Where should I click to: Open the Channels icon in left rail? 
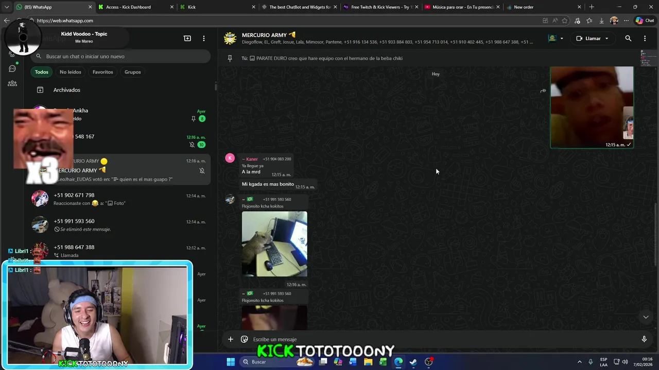[12, 68]
